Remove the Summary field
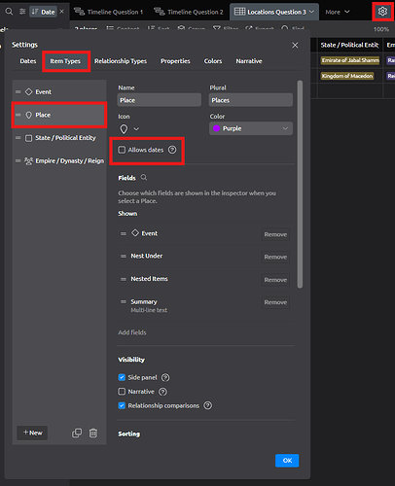The width and height of the screenshot is (395, 486). pyautogui.click(x=275, y=302)
